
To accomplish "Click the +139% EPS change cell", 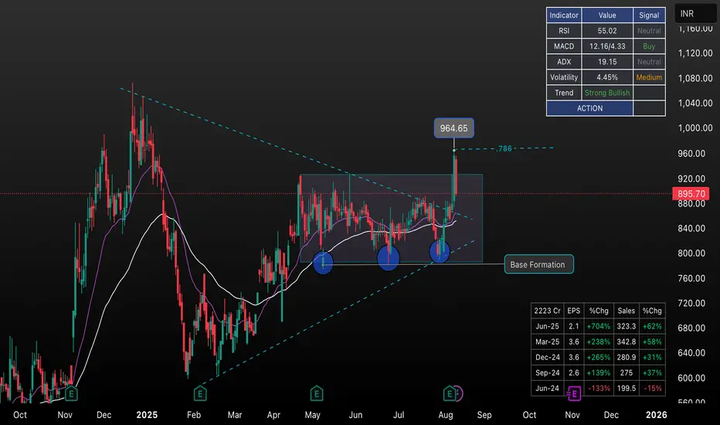I will [599, 372].
